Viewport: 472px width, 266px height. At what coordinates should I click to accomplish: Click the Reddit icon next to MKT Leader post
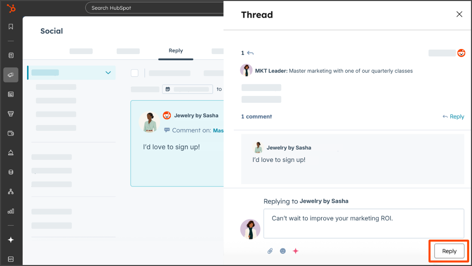click(x=461, y=53)
